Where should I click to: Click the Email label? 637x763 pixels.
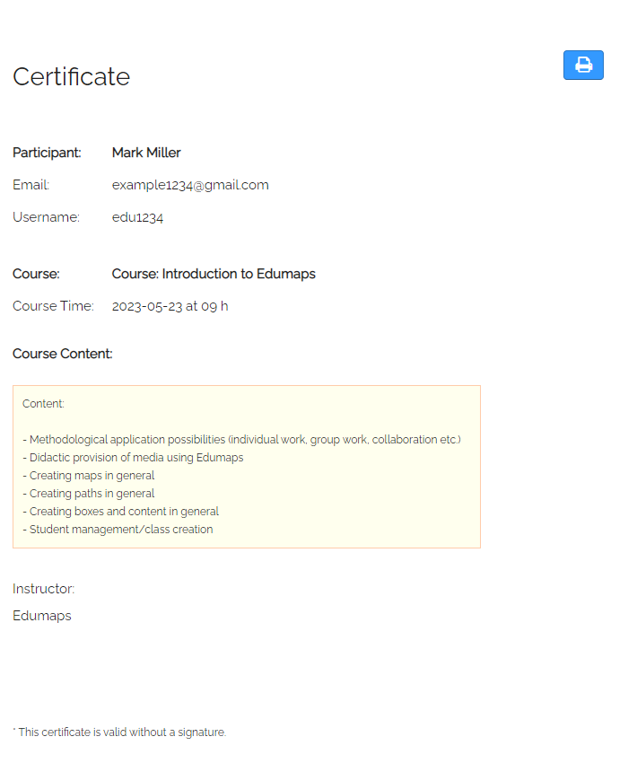tap(31, 185)
